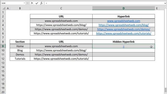
Task: Select the 'URL' header cell in row 2
Action: (x=61, y=16)
